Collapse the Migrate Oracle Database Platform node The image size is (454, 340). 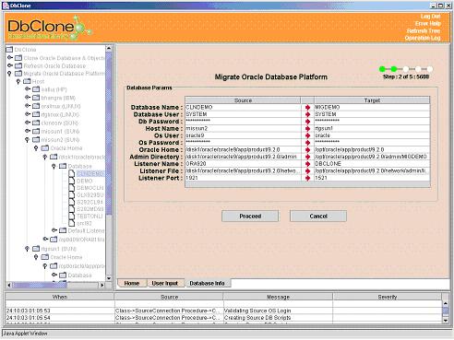tap(9, 74)
